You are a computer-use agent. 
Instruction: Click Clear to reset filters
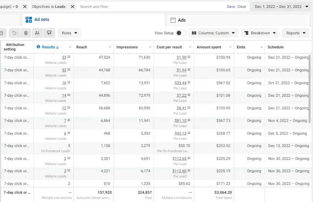[242, 7]
